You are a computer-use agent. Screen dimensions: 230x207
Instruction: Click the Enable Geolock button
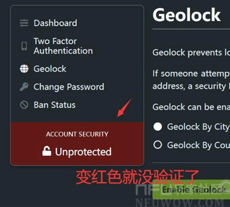pyautogui.click(x=191, y=190)
